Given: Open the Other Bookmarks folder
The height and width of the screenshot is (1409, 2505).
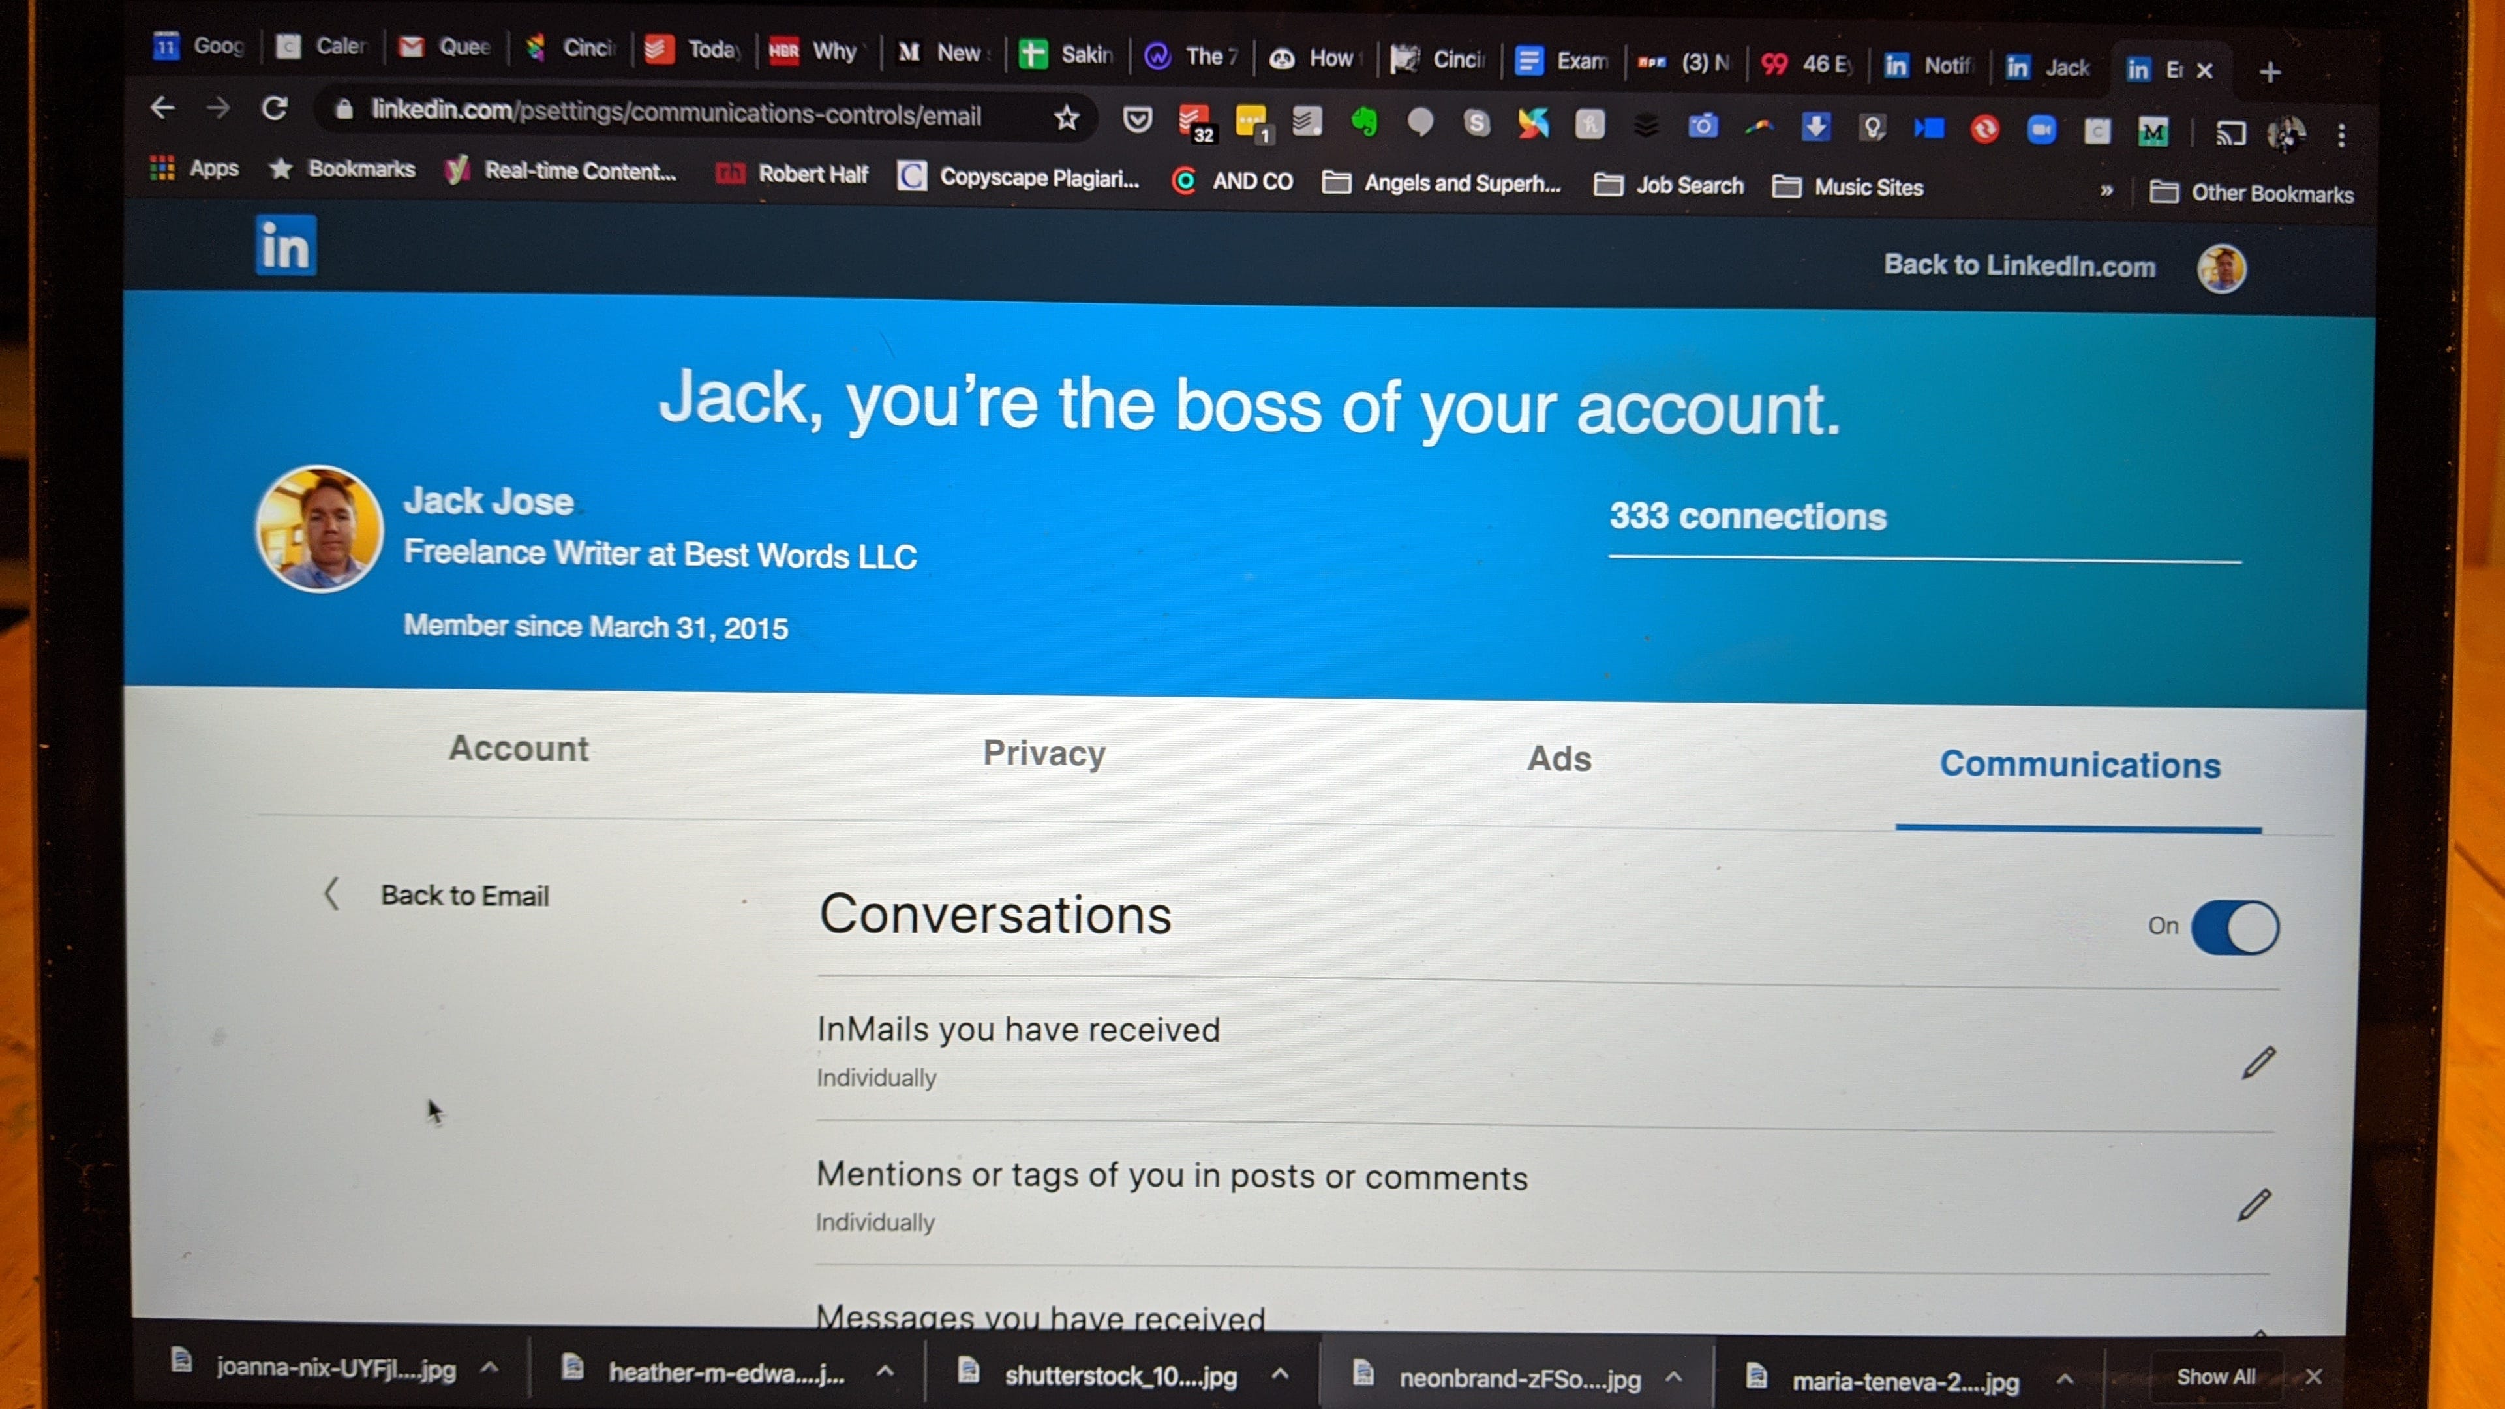Looking at the screenshot, I should point(2251,192).
